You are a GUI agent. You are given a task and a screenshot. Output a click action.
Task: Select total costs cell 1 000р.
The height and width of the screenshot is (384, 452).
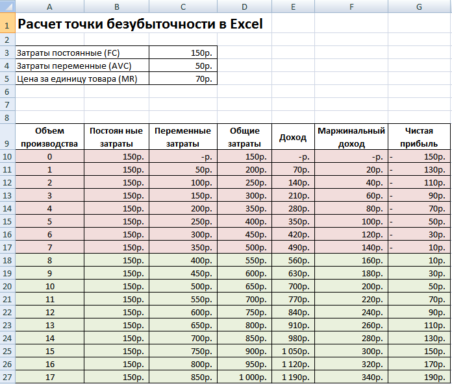pos(244,377)
